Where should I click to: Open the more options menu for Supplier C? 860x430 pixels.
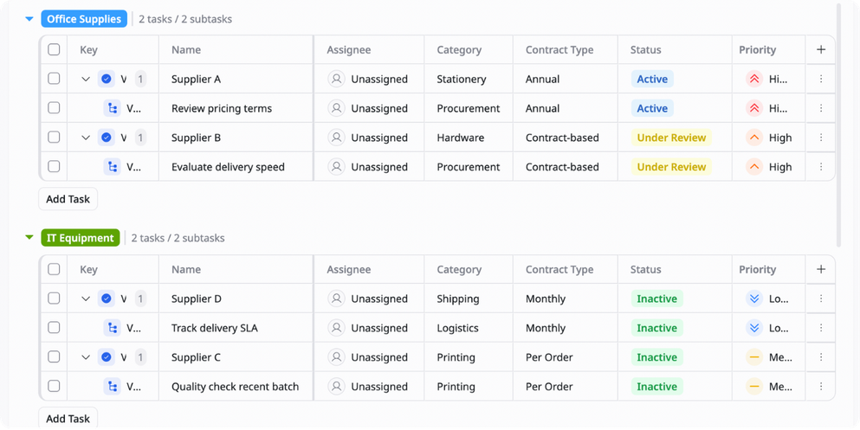pyautogui.click(x=821, y=357)
